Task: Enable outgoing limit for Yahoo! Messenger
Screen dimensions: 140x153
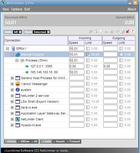Action: (121, 84)
